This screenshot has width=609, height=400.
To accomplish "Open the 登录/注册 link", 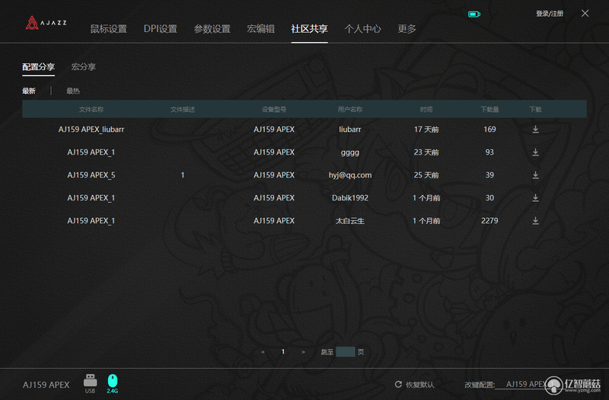I will 549,14.
